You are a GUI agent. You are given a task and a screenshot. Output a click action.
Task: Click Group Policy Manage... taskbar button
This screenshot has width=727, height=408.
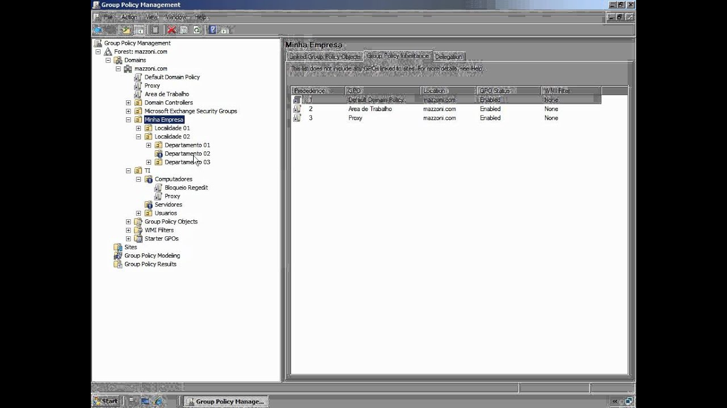point(225,401)
